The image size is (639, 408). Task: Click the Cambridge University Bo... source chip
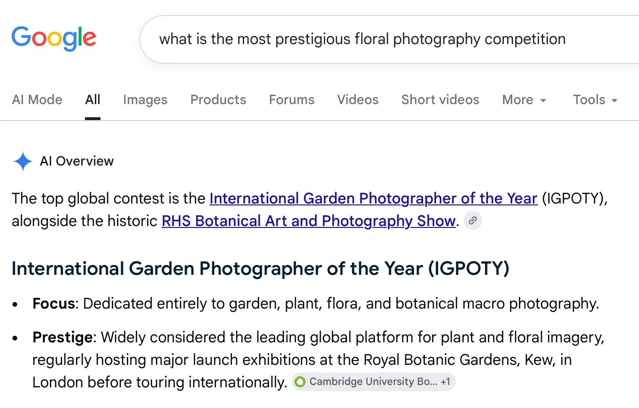point(373,382)
